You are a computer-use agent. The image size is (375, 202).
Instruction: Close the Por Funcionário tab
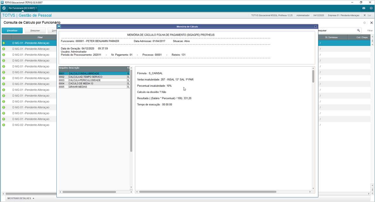36,8
